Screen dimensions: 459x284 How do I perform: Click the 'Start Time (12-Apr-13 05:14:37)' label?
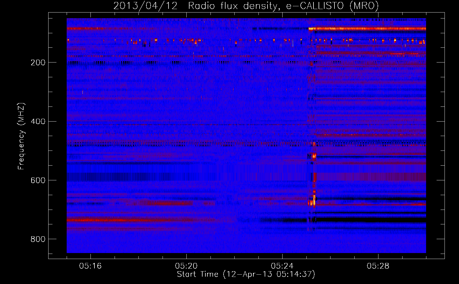point(246,274)
